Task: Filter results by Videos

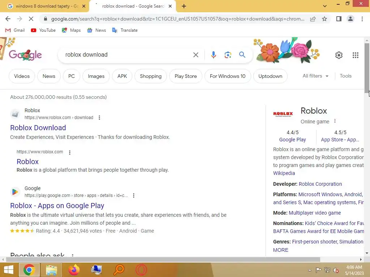Action: click(22, 76)
